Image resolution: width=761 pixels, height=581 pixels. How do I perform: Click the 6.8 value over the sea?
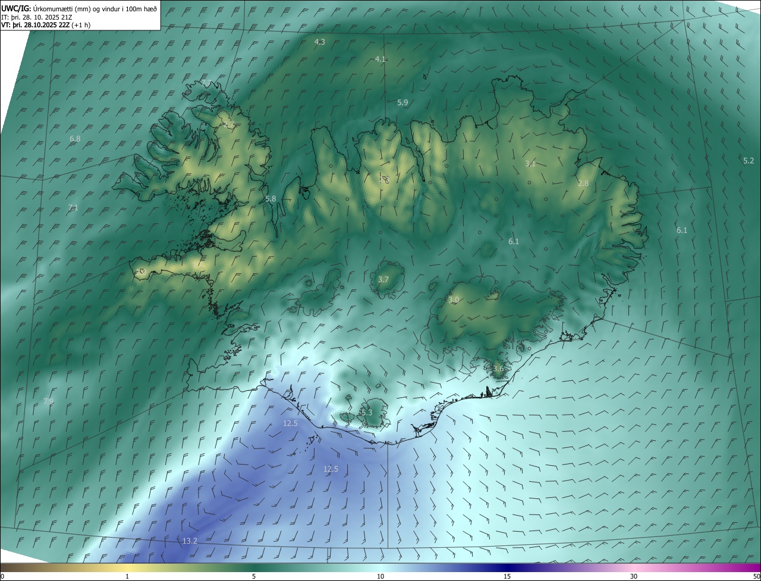tap(75, 138)
